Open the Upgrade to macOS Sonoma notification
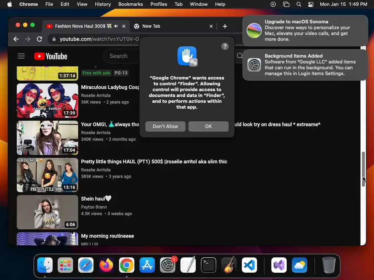Viewport: 374px width, 280px height. tap(305, 31)
